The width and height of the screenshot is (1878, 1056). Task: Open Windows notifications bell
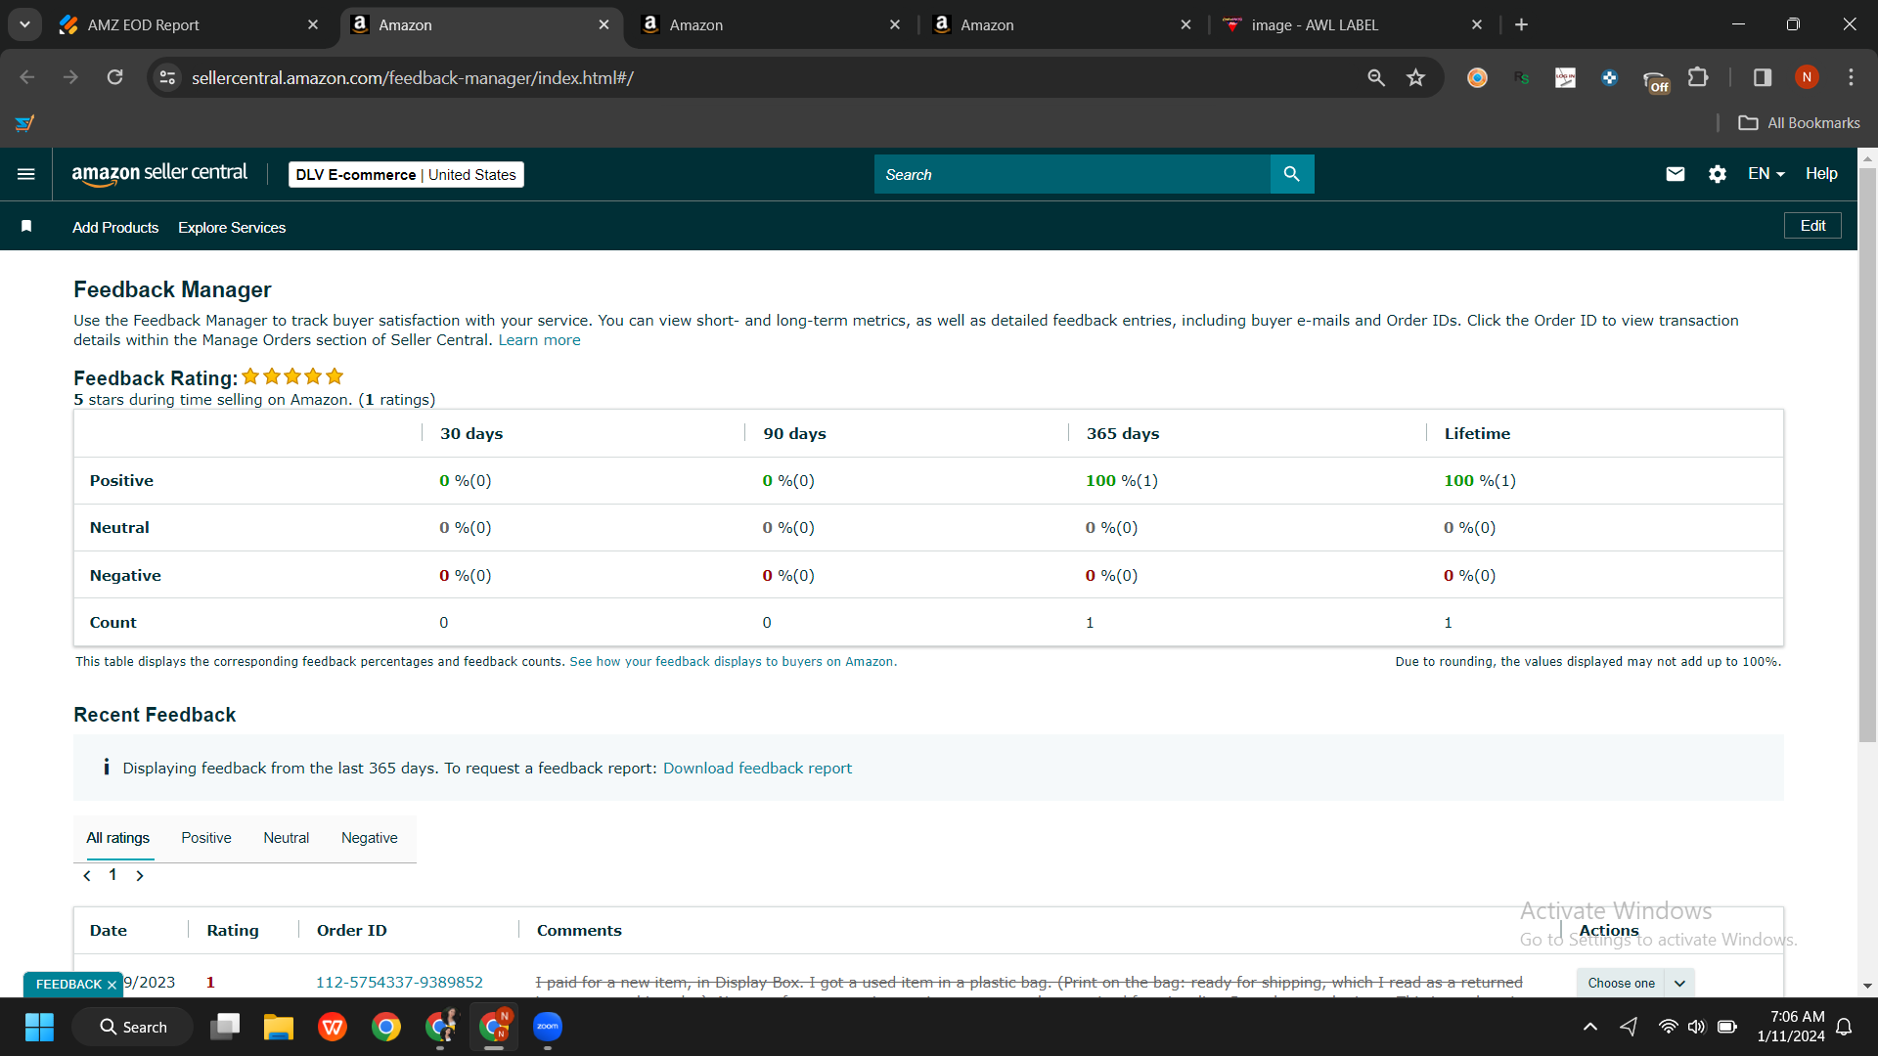(1844, 1027)
